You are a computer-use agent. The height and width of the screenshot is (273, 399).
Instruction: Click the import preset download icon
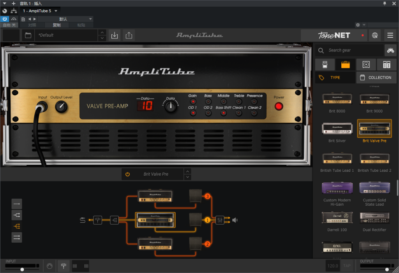[x=115, y=35]
